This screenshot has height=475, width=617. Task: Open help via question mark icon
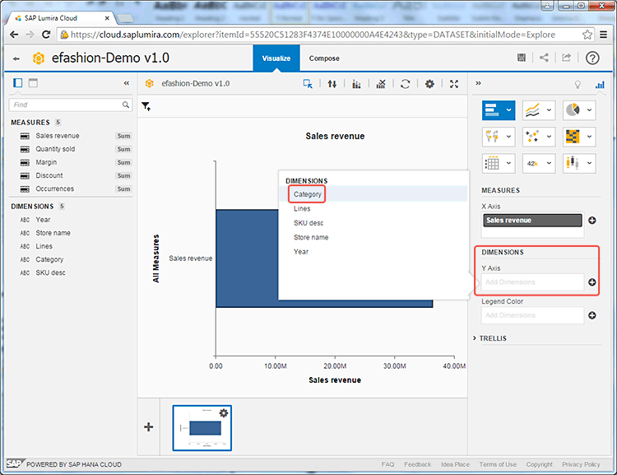[592, 58]
